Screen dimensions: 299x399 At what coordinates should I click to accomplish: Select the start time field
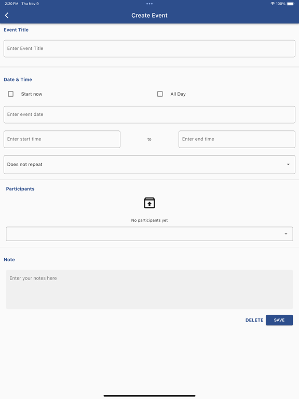click(62, 139)
